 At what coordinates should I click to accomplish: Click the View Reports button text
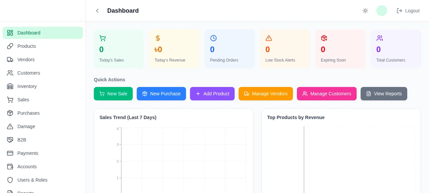pos(388,94)
